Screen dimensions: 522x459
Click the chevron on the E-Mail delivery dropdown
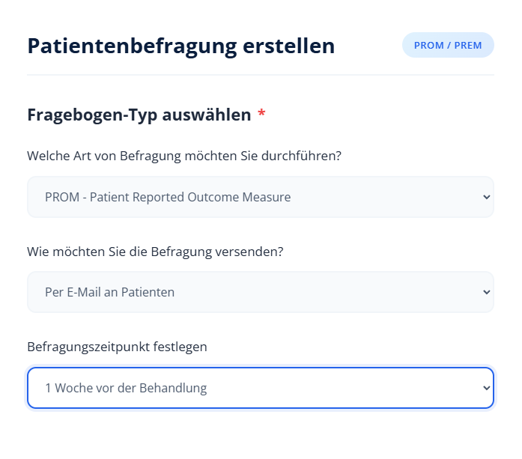(x=486, y=292)
